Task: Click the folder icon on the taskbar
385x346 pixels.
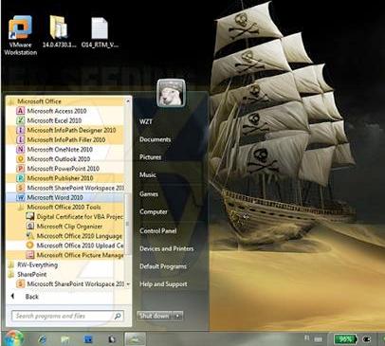Action: click(64, 339)
